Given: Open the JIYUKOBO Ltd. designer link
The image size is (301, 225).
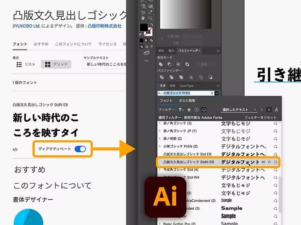Looking at the screenshot, I should click(26, 26).
